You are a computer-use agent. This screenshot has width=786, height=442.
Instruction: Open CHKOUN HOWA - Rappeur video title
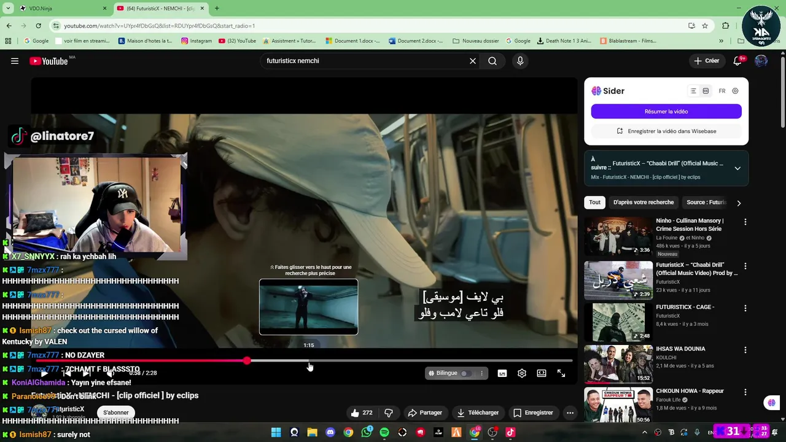(690, 391)
